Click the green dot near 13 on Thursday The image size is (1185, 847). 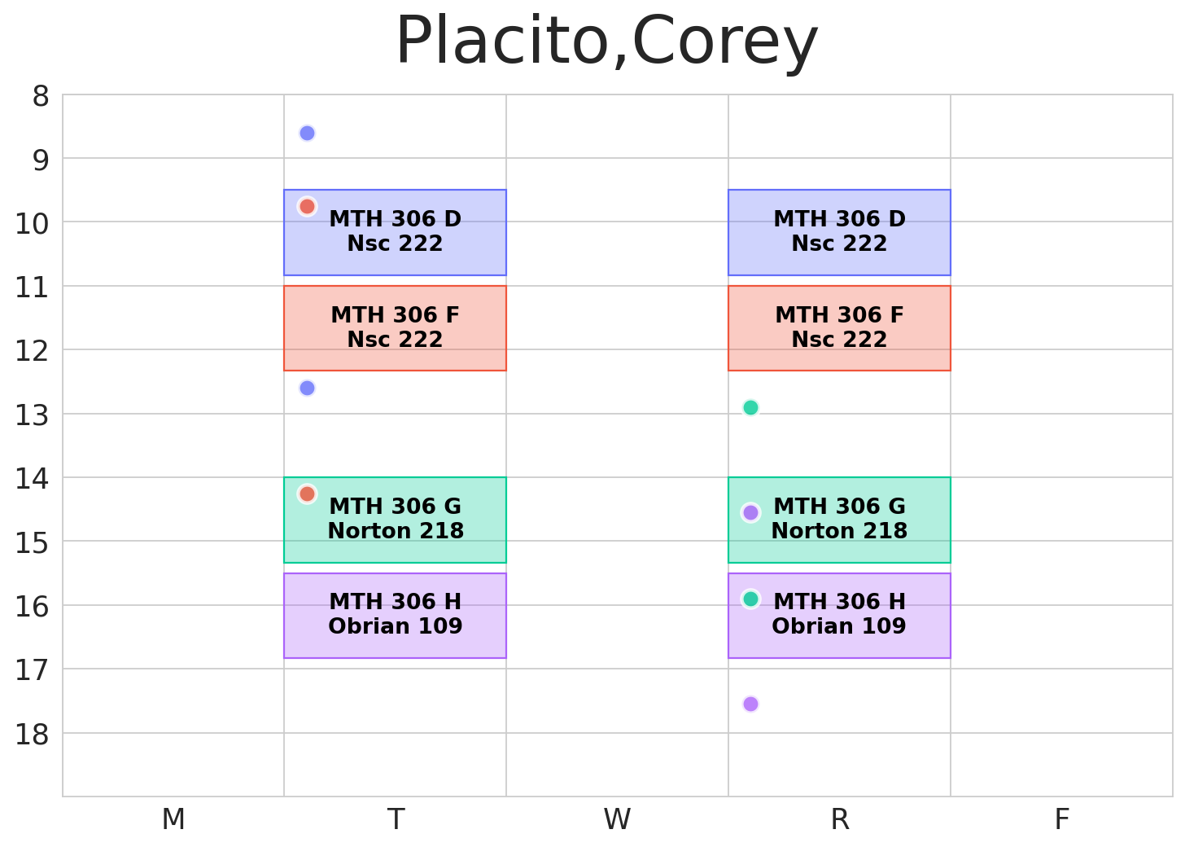(750, 407)
